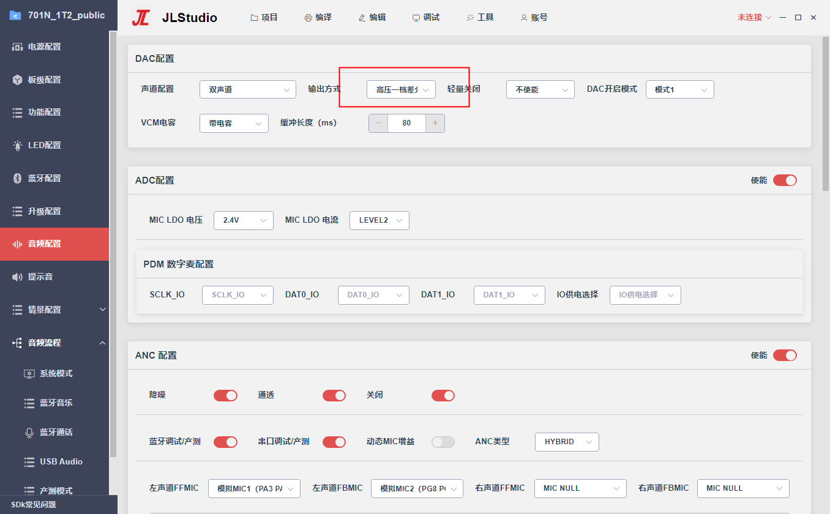Disable the ADC配置 使能 switch
Viewport: 830px width, 514px height.
tap(785, 181)
